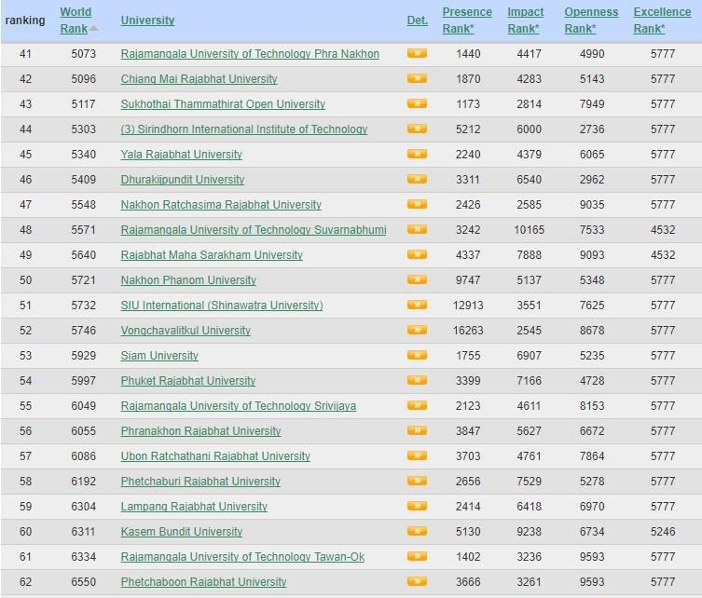
Task: Sort by Openness Rank column header
Action: [x=591, y=20]
